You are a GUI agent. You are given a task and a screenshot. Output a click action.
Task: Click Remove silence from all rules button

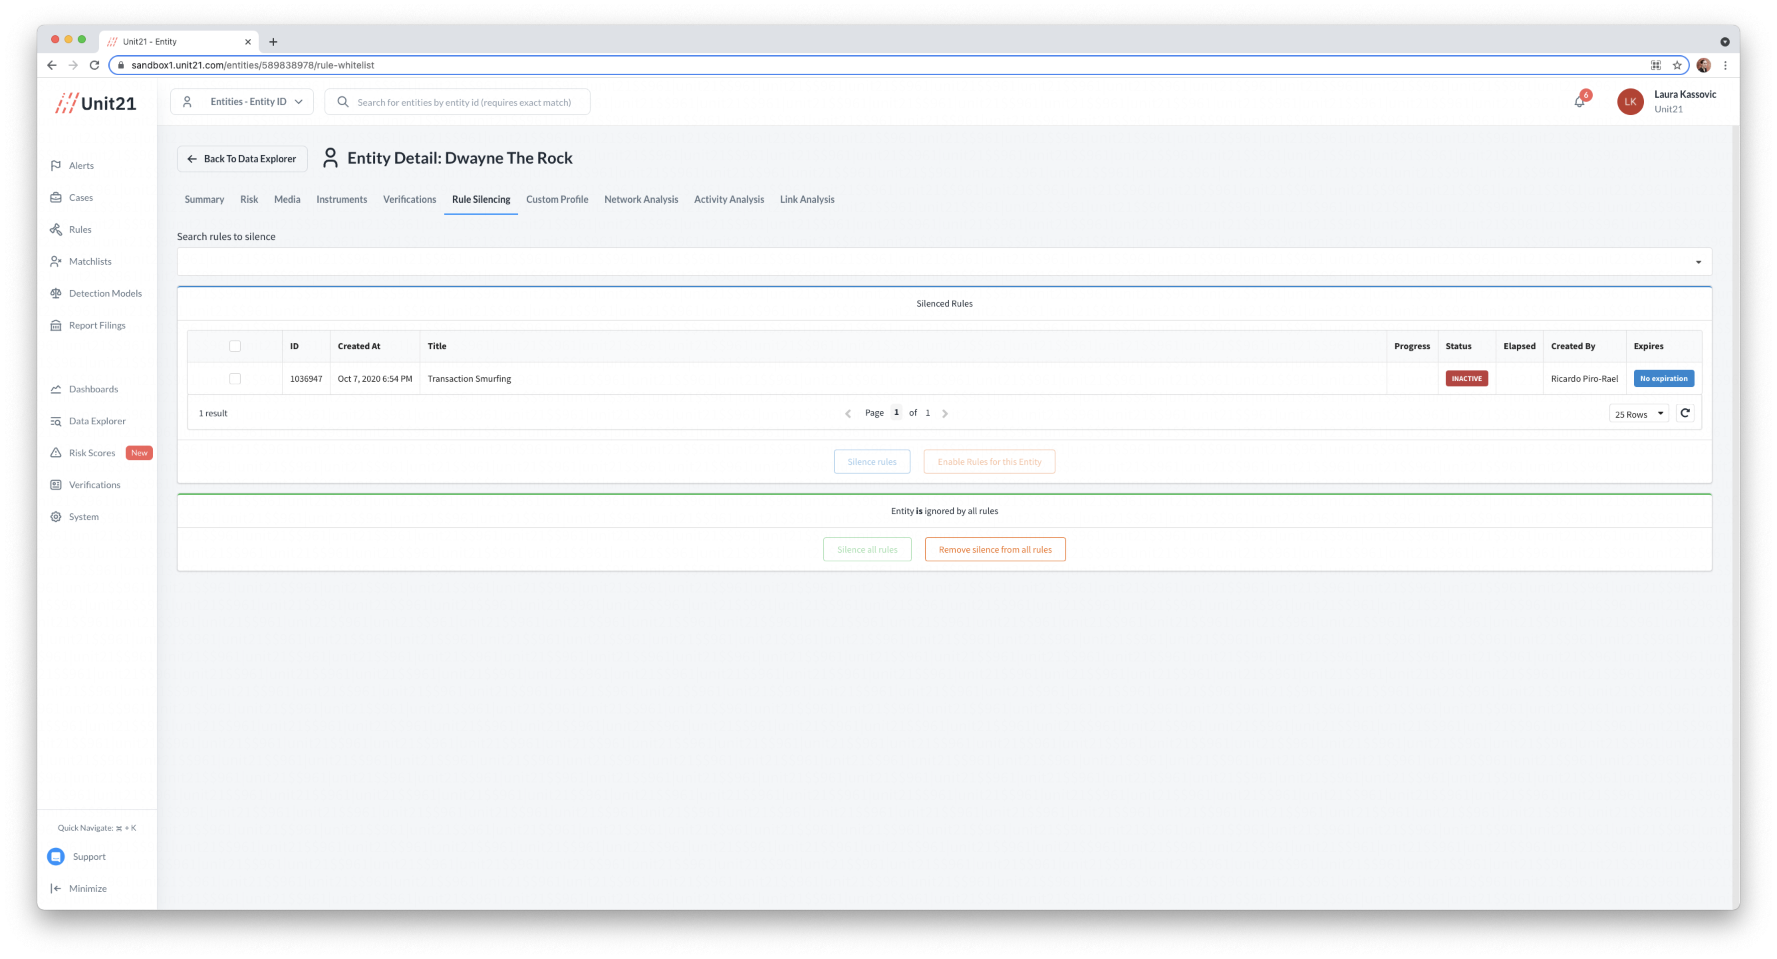click(995, 549)
